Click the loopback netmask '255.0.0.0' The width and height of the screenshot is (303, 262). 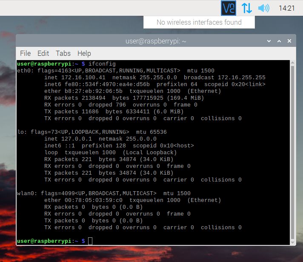[x=141, y=139]
